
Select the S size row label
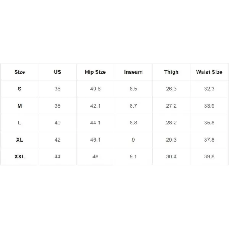click(x=19, y=89)
